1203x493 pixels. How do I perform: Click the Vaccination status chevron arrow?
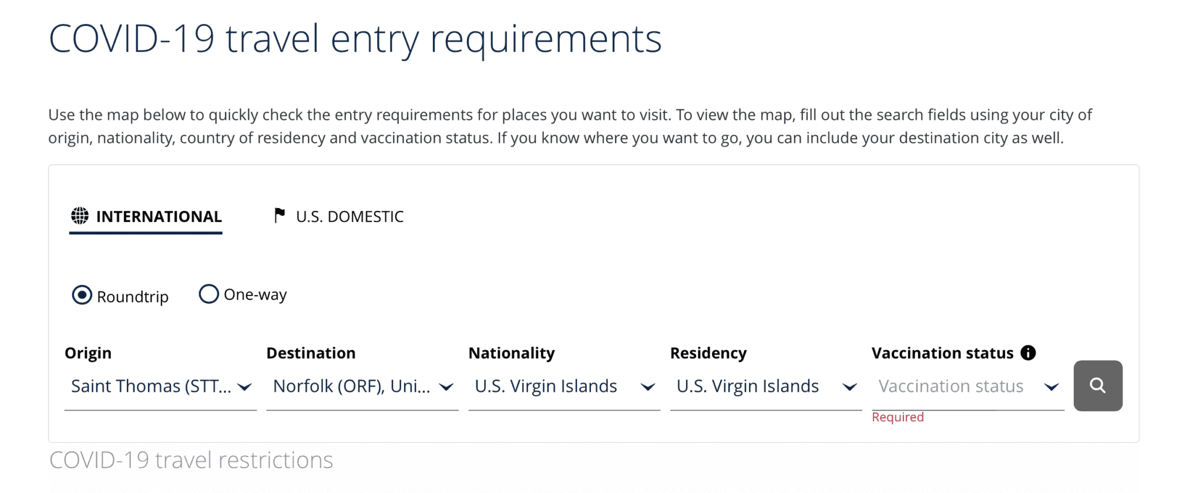[x=1051, y=387]
